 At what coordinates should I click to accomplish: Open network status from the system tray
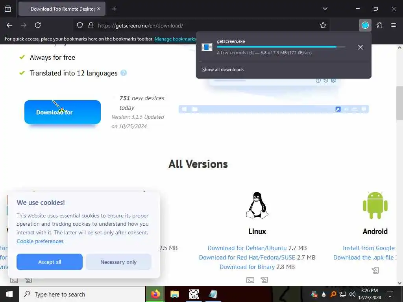pos(343,294)
